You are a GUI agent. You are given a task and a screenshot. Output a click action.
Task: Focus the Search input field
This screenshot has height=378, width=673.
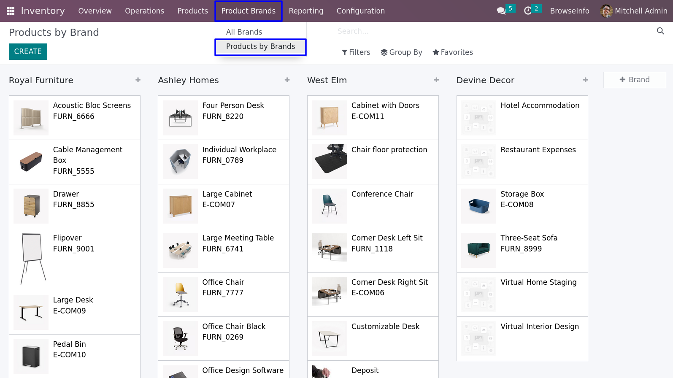pos(495,31)
